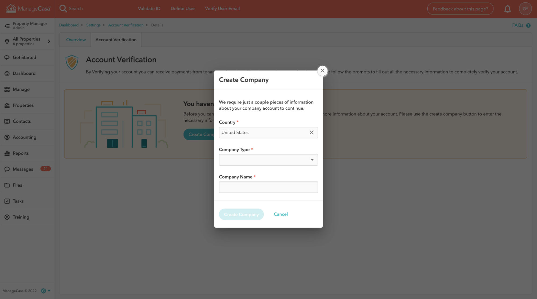Switch to the Overview tab
Image resolution: width=537 pixels, height=299 pixels.
(76, 40)
